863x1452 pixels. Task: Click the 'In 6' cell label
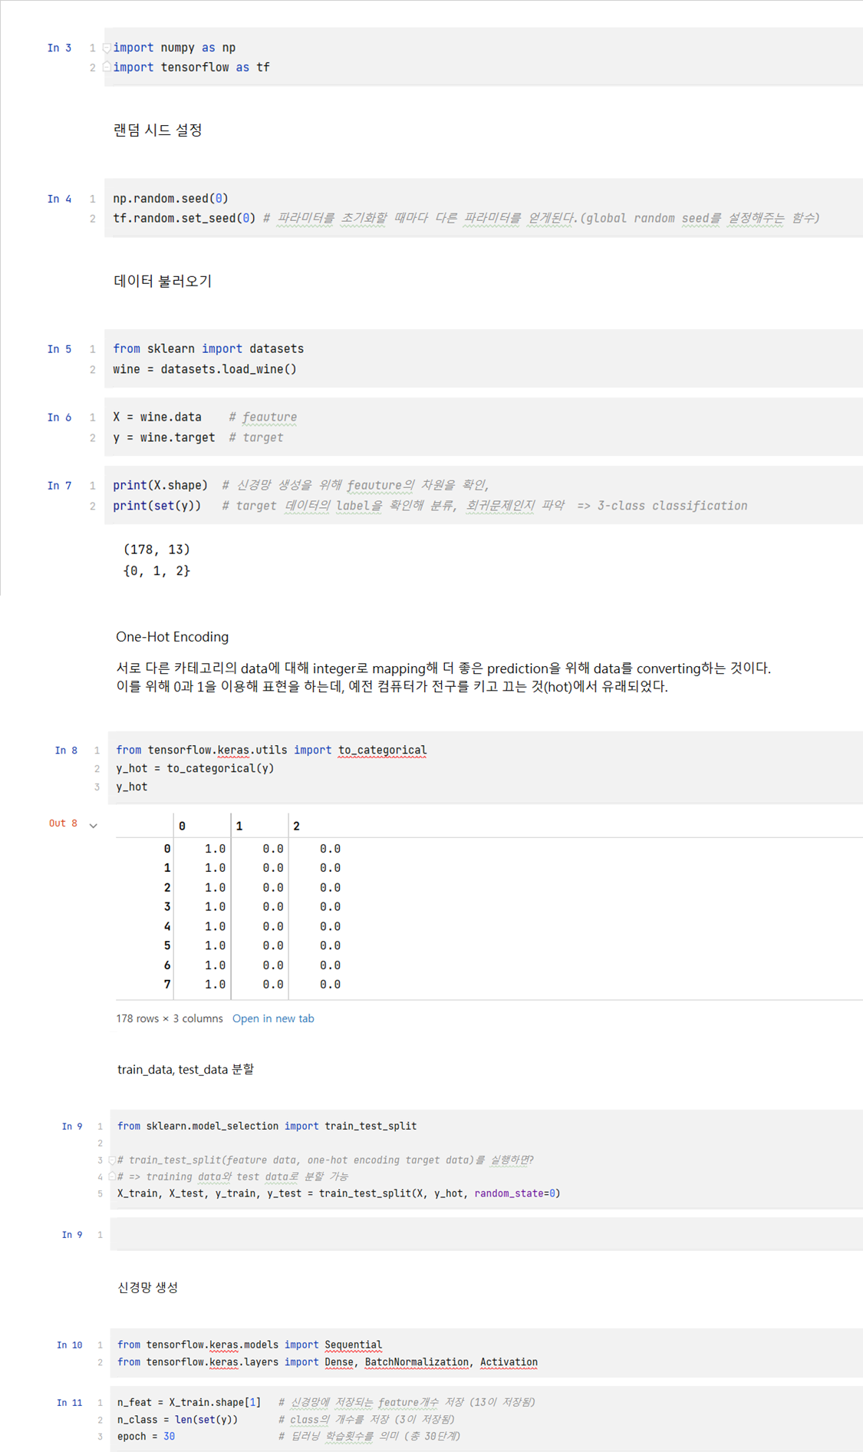tap(59, 417)
